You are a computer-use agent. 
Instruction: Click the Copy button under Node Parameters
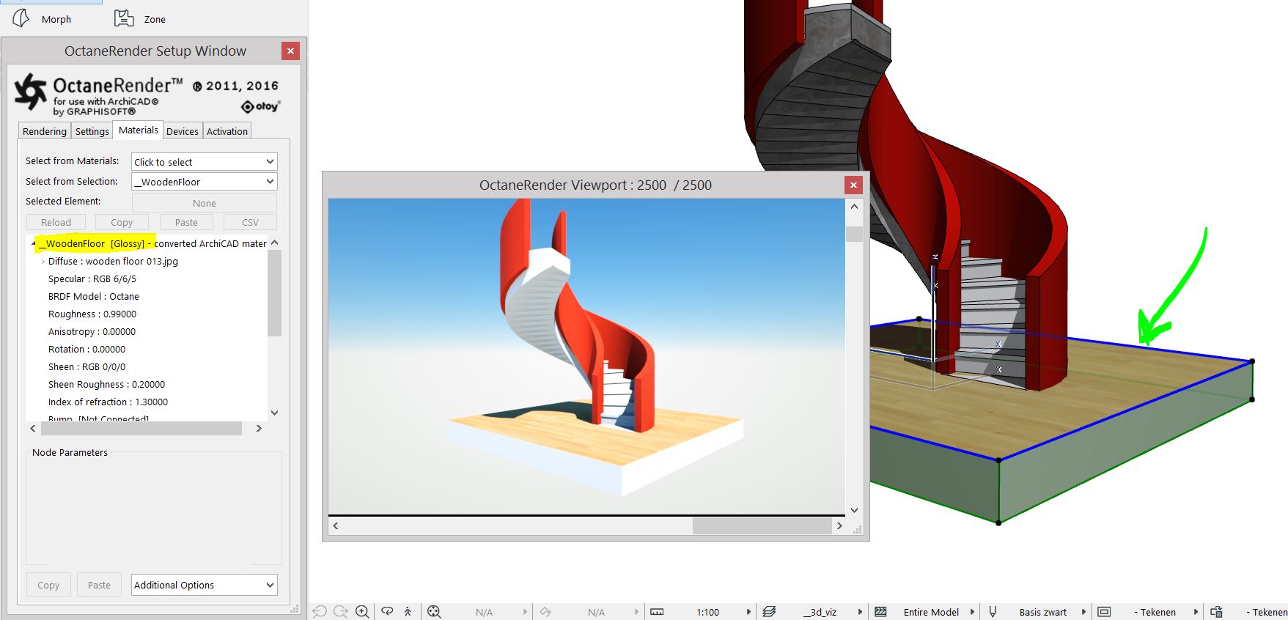tap(48, 585)
